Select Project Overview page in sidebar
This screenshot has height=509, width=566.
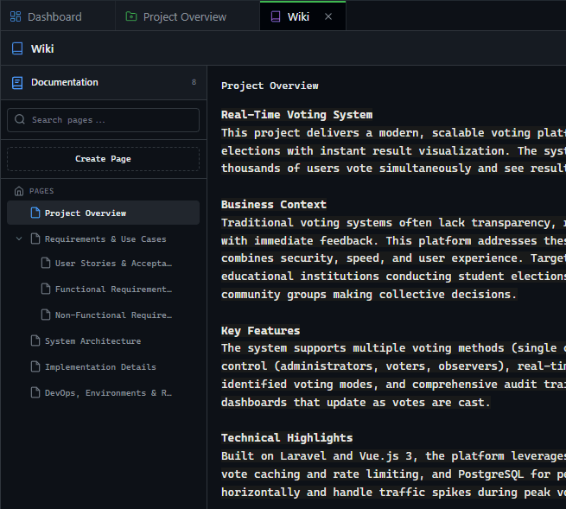[86, 213]
